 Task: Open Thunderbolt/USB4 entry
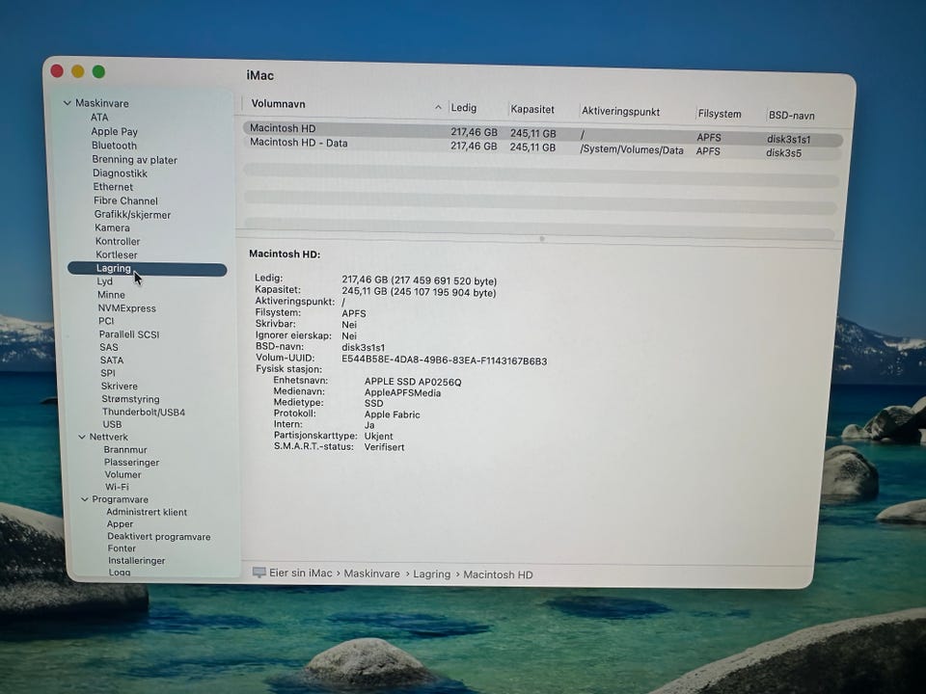(x=144, y=412)
